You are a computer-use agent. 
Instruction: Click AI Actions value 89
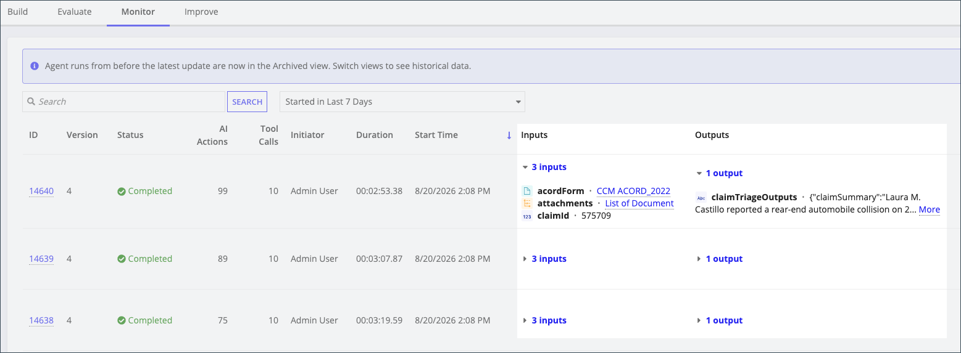click(222, 259)
